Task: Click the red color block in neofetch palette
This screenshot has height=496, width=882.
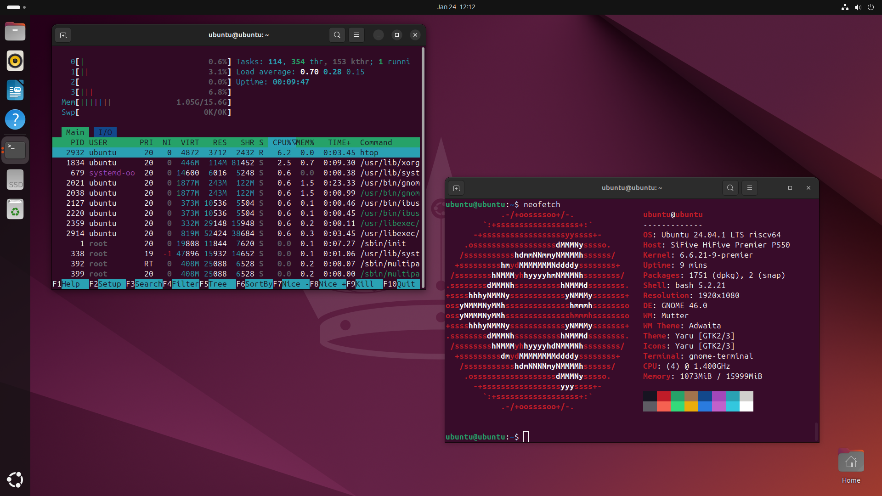Action: click(664, 396)
